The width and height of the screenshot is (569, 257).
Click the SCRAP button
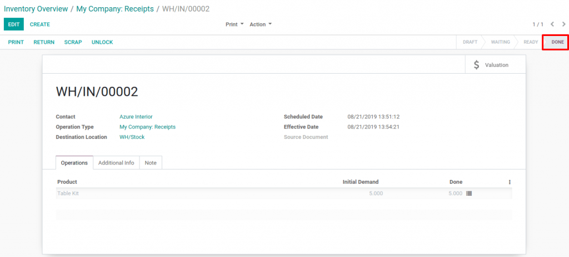73,42
